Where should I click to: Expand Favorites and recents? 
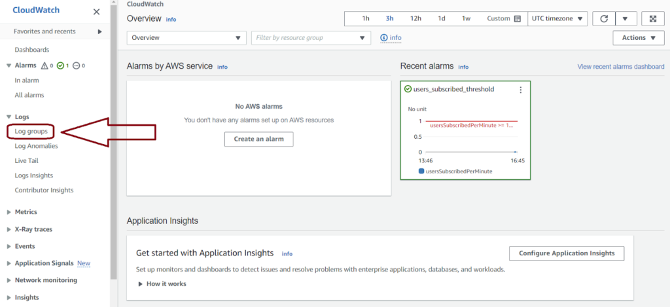coord(100,31)
